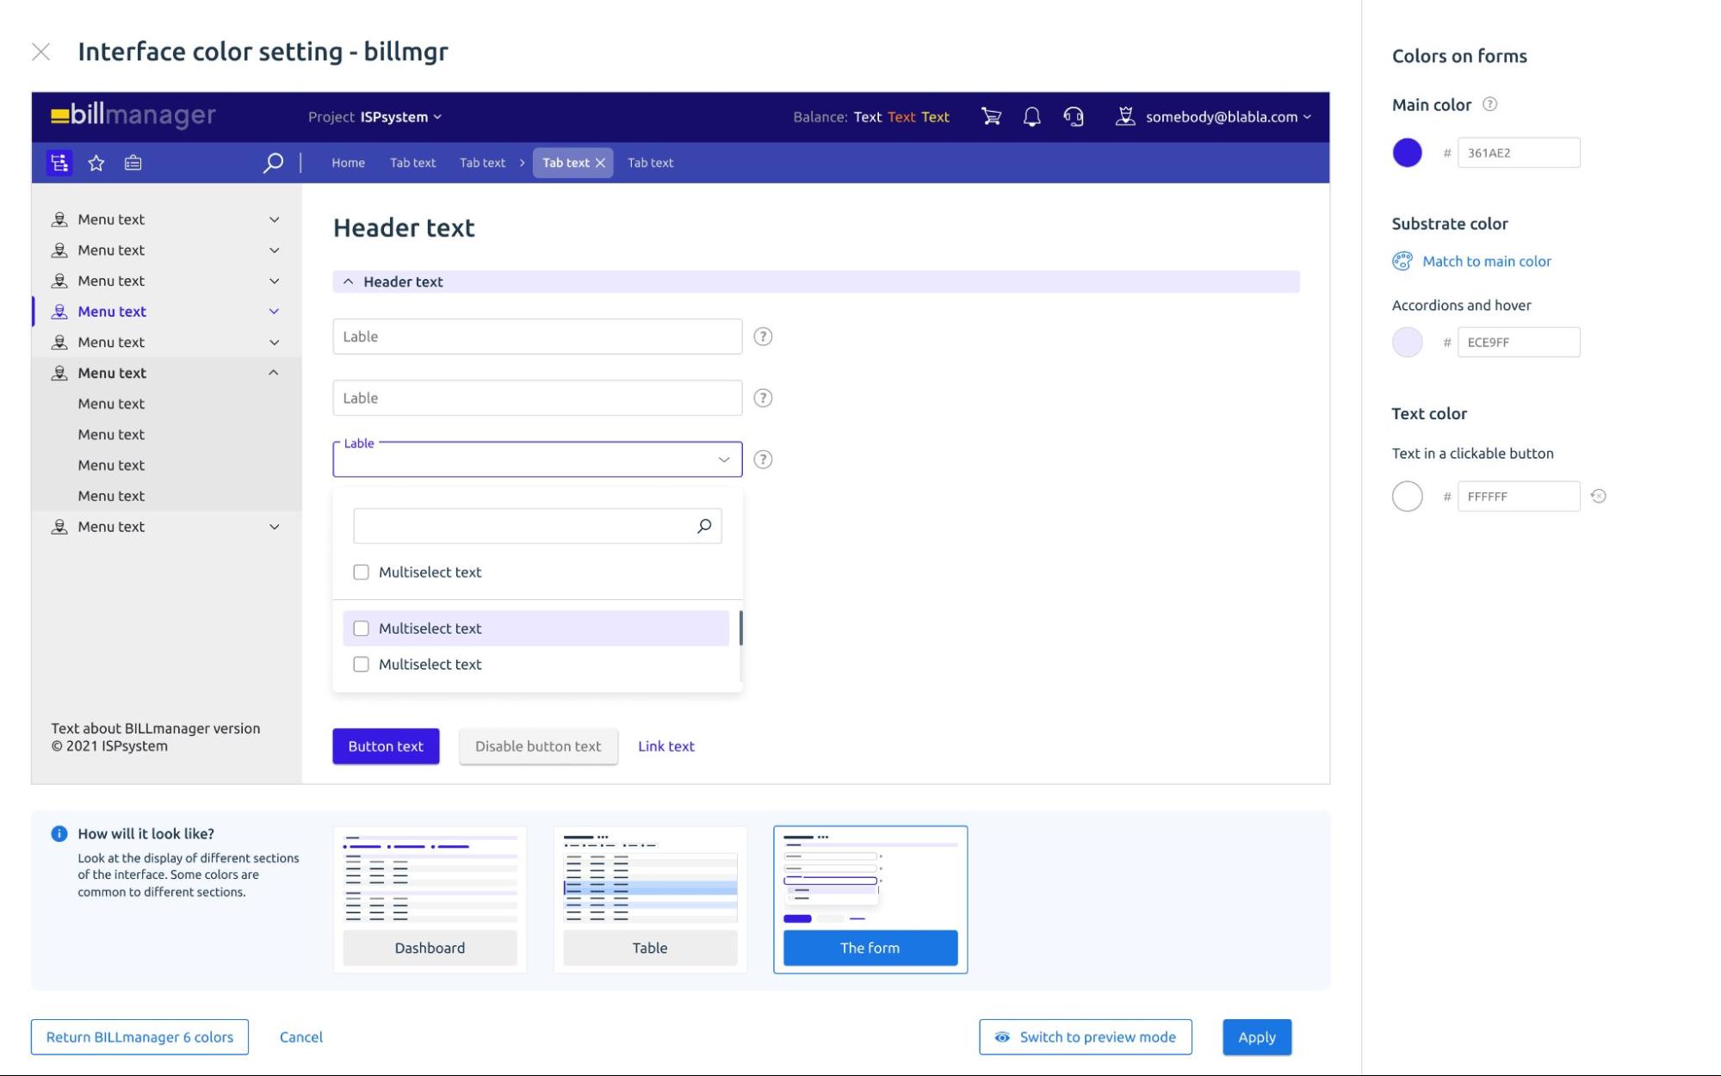
Task: Click the search magnifier in navigation bar
Action: click(x=273, y=163)
